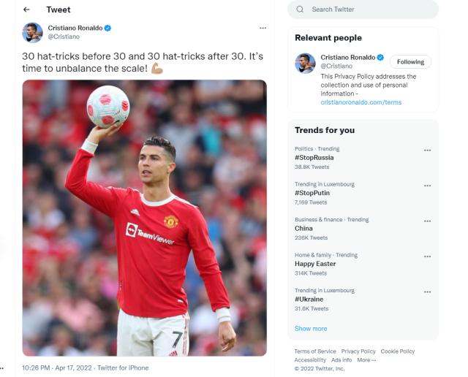This screenshot has height=377, width=468.
Task: Click the Relevant people profile avatar
Action: [305, 63]
